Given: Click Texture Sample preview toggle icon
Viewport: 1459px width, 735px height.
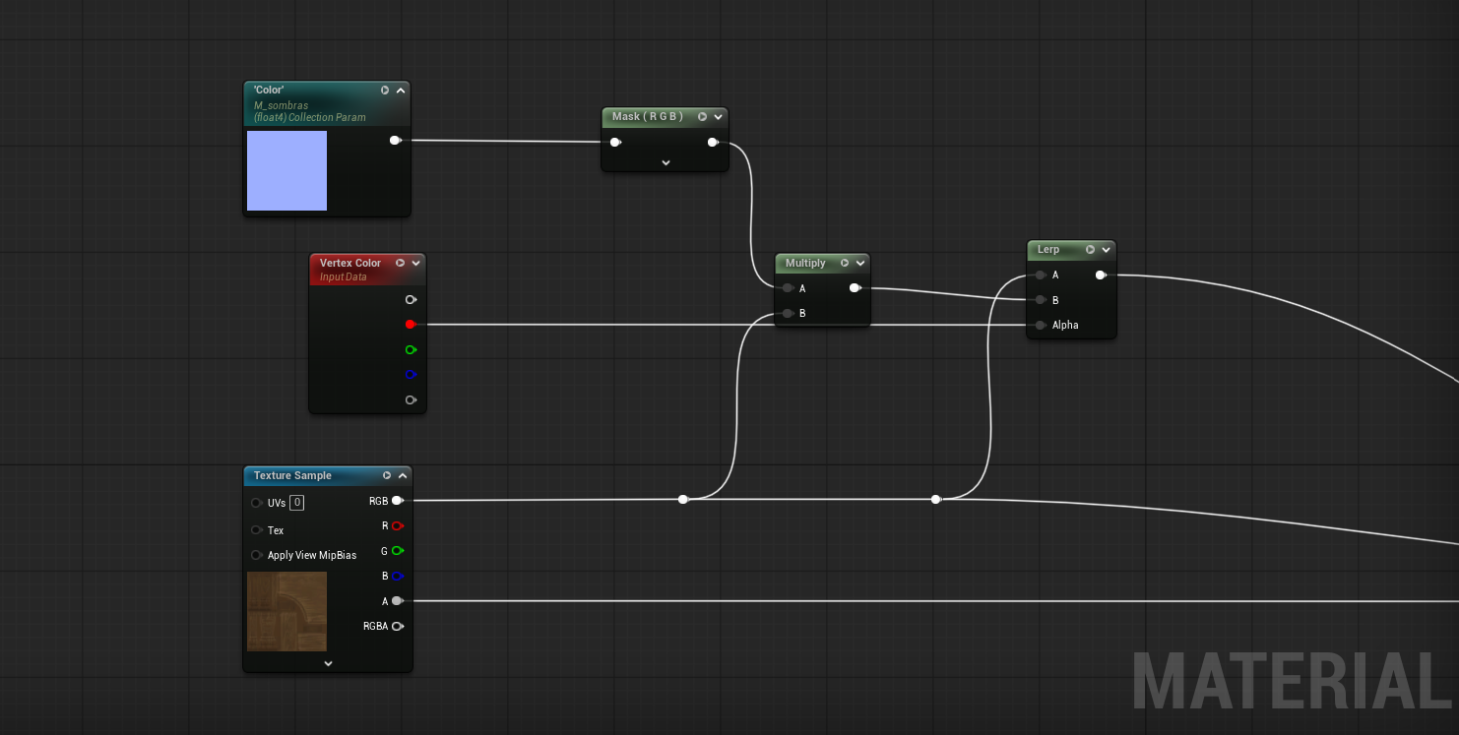Looking at the screenshot, I should tap(387, 475).
